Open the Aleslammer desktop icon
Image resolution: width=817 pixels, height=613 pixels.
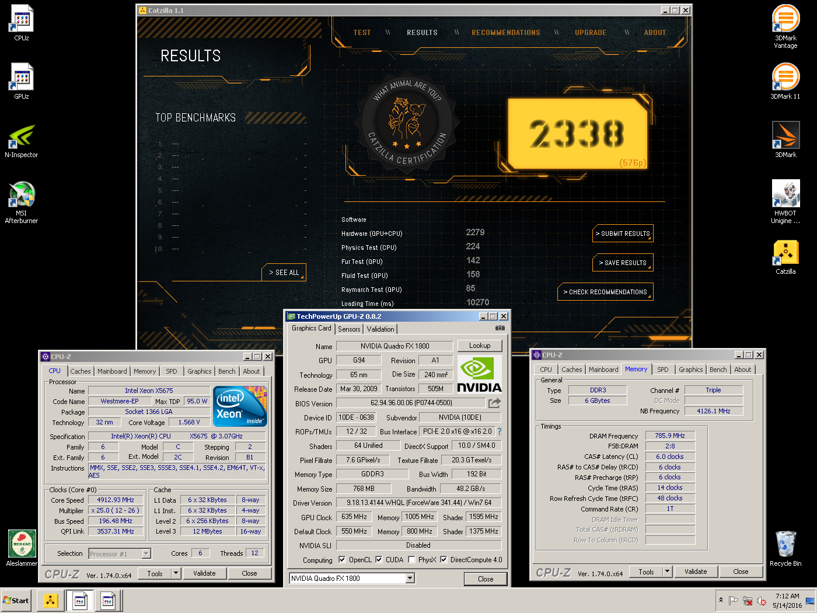[x=22, y=548]
